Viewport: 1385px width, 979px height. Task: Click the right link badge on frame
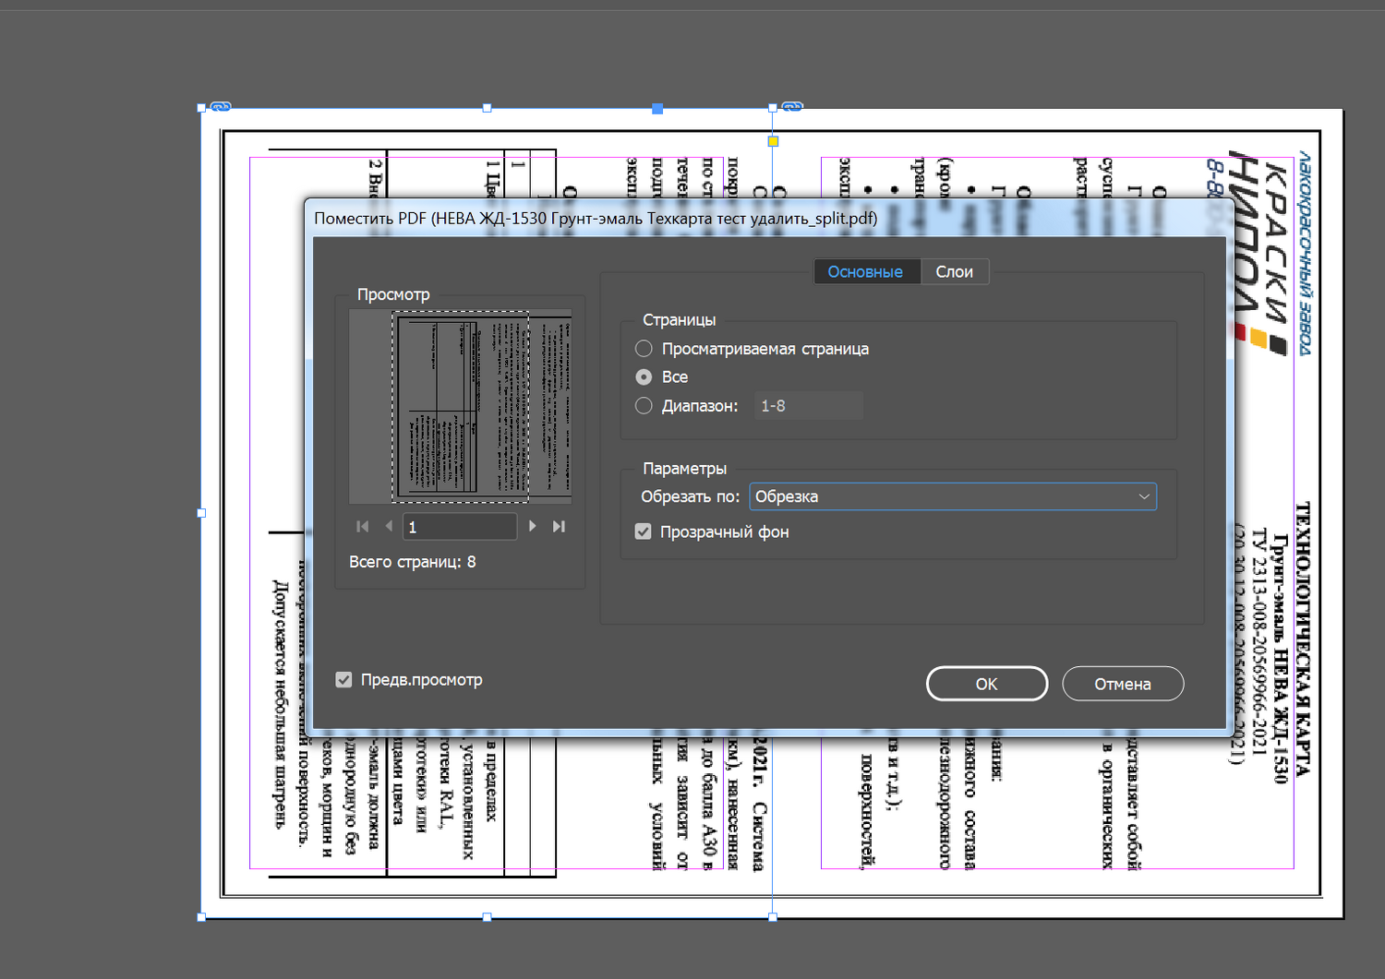792,107
